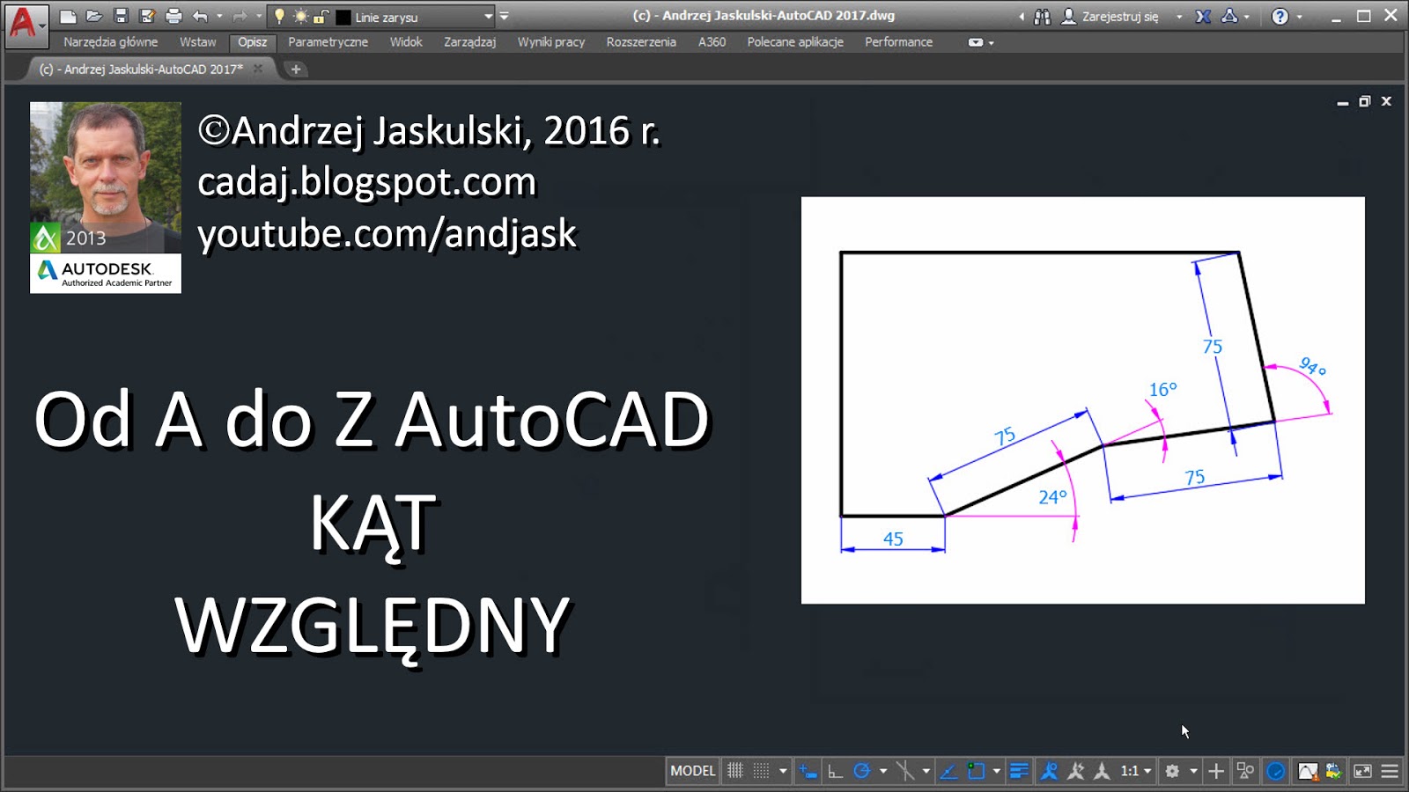Click the Save As icon
Viewport: 1409px width, 792px height.
pyautogui.click(x=147, y=16)
